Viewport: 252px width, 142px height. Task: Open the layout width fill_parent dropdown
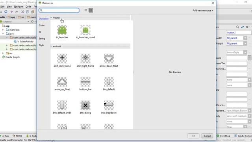point(245,38)
